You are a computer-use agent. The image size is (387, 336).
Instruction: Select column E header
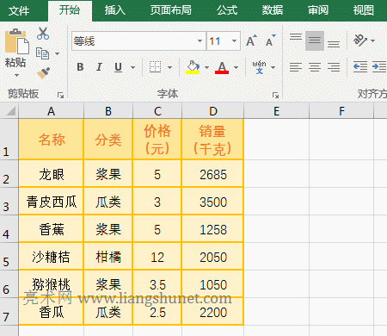[x=276, y=111]
